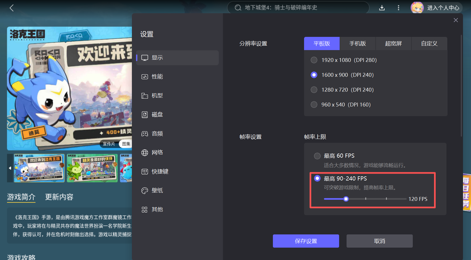Screen dimensions: 471x260
Task: Click the frame rate slider handle
Action: click(346, 199)
